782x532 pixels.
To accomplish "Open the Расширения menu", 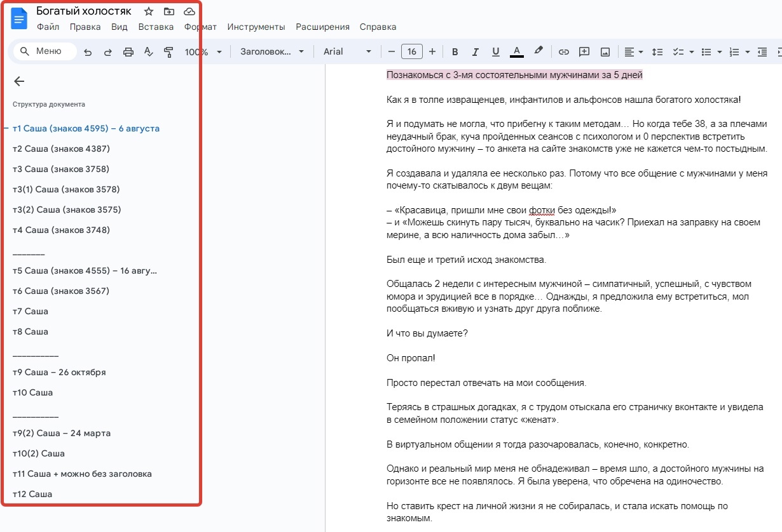I will coord(323,27).
